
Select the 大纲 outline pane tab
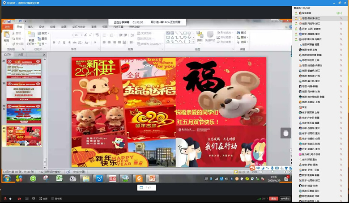click(20, 55)
